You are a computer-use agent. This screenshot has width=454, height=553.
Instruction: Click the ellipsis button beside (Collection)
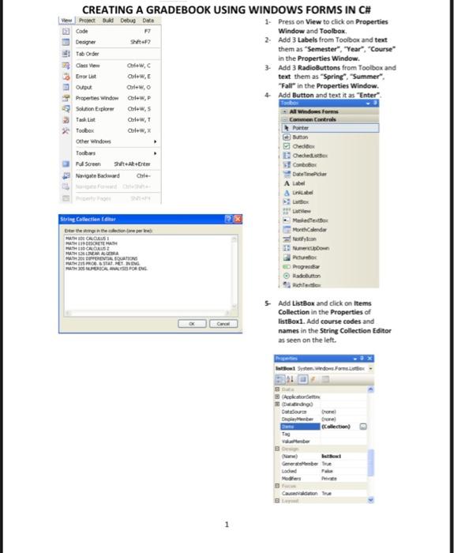363,427
